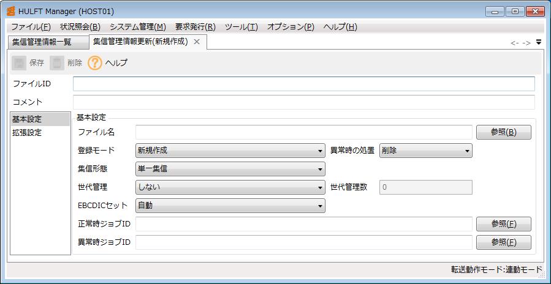Open the システム管理(M) menu
The width and height of the screenshot is (551, 284).
[x=138, y=27]
